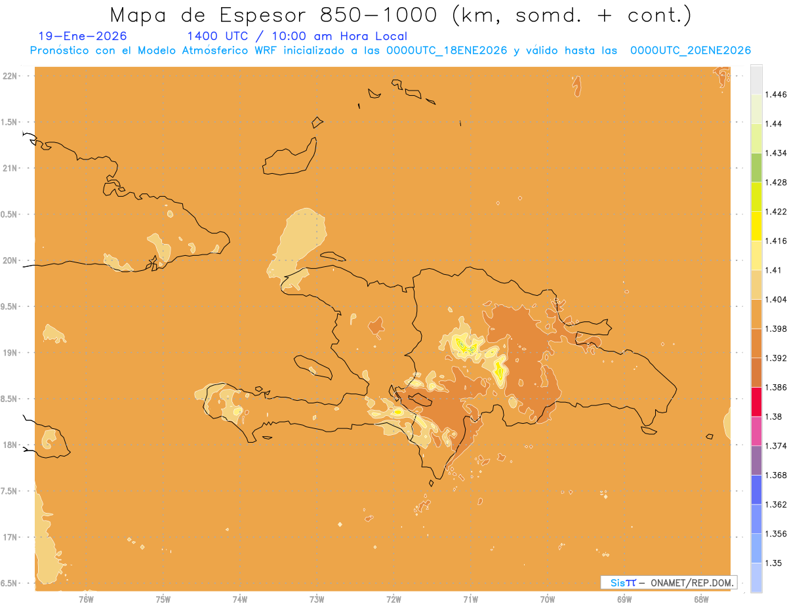The height and width of the screenshot is (608, 787).
Task: Select the green legend swatch between 1.428 and 1.434
Action: point(756,167)
